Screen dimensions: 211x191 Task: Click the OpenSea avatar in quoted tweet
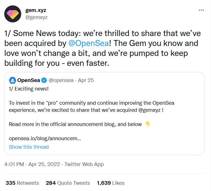point(12,80)
